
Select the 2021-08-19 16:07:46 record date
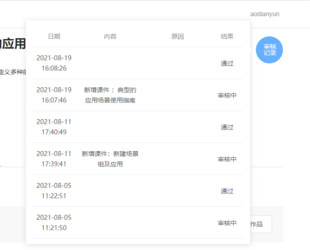click(x=54, y=95)
